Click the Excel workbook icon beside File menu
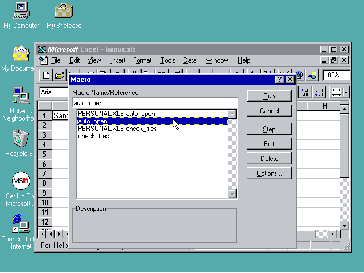 (43, 60)
